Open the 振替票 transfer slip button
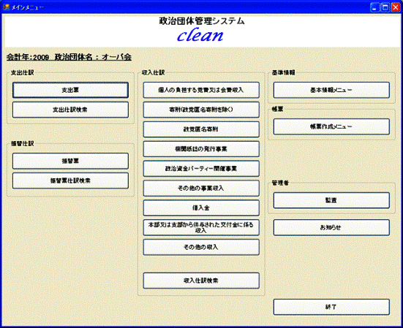403x328 pixels. point(70,161)
